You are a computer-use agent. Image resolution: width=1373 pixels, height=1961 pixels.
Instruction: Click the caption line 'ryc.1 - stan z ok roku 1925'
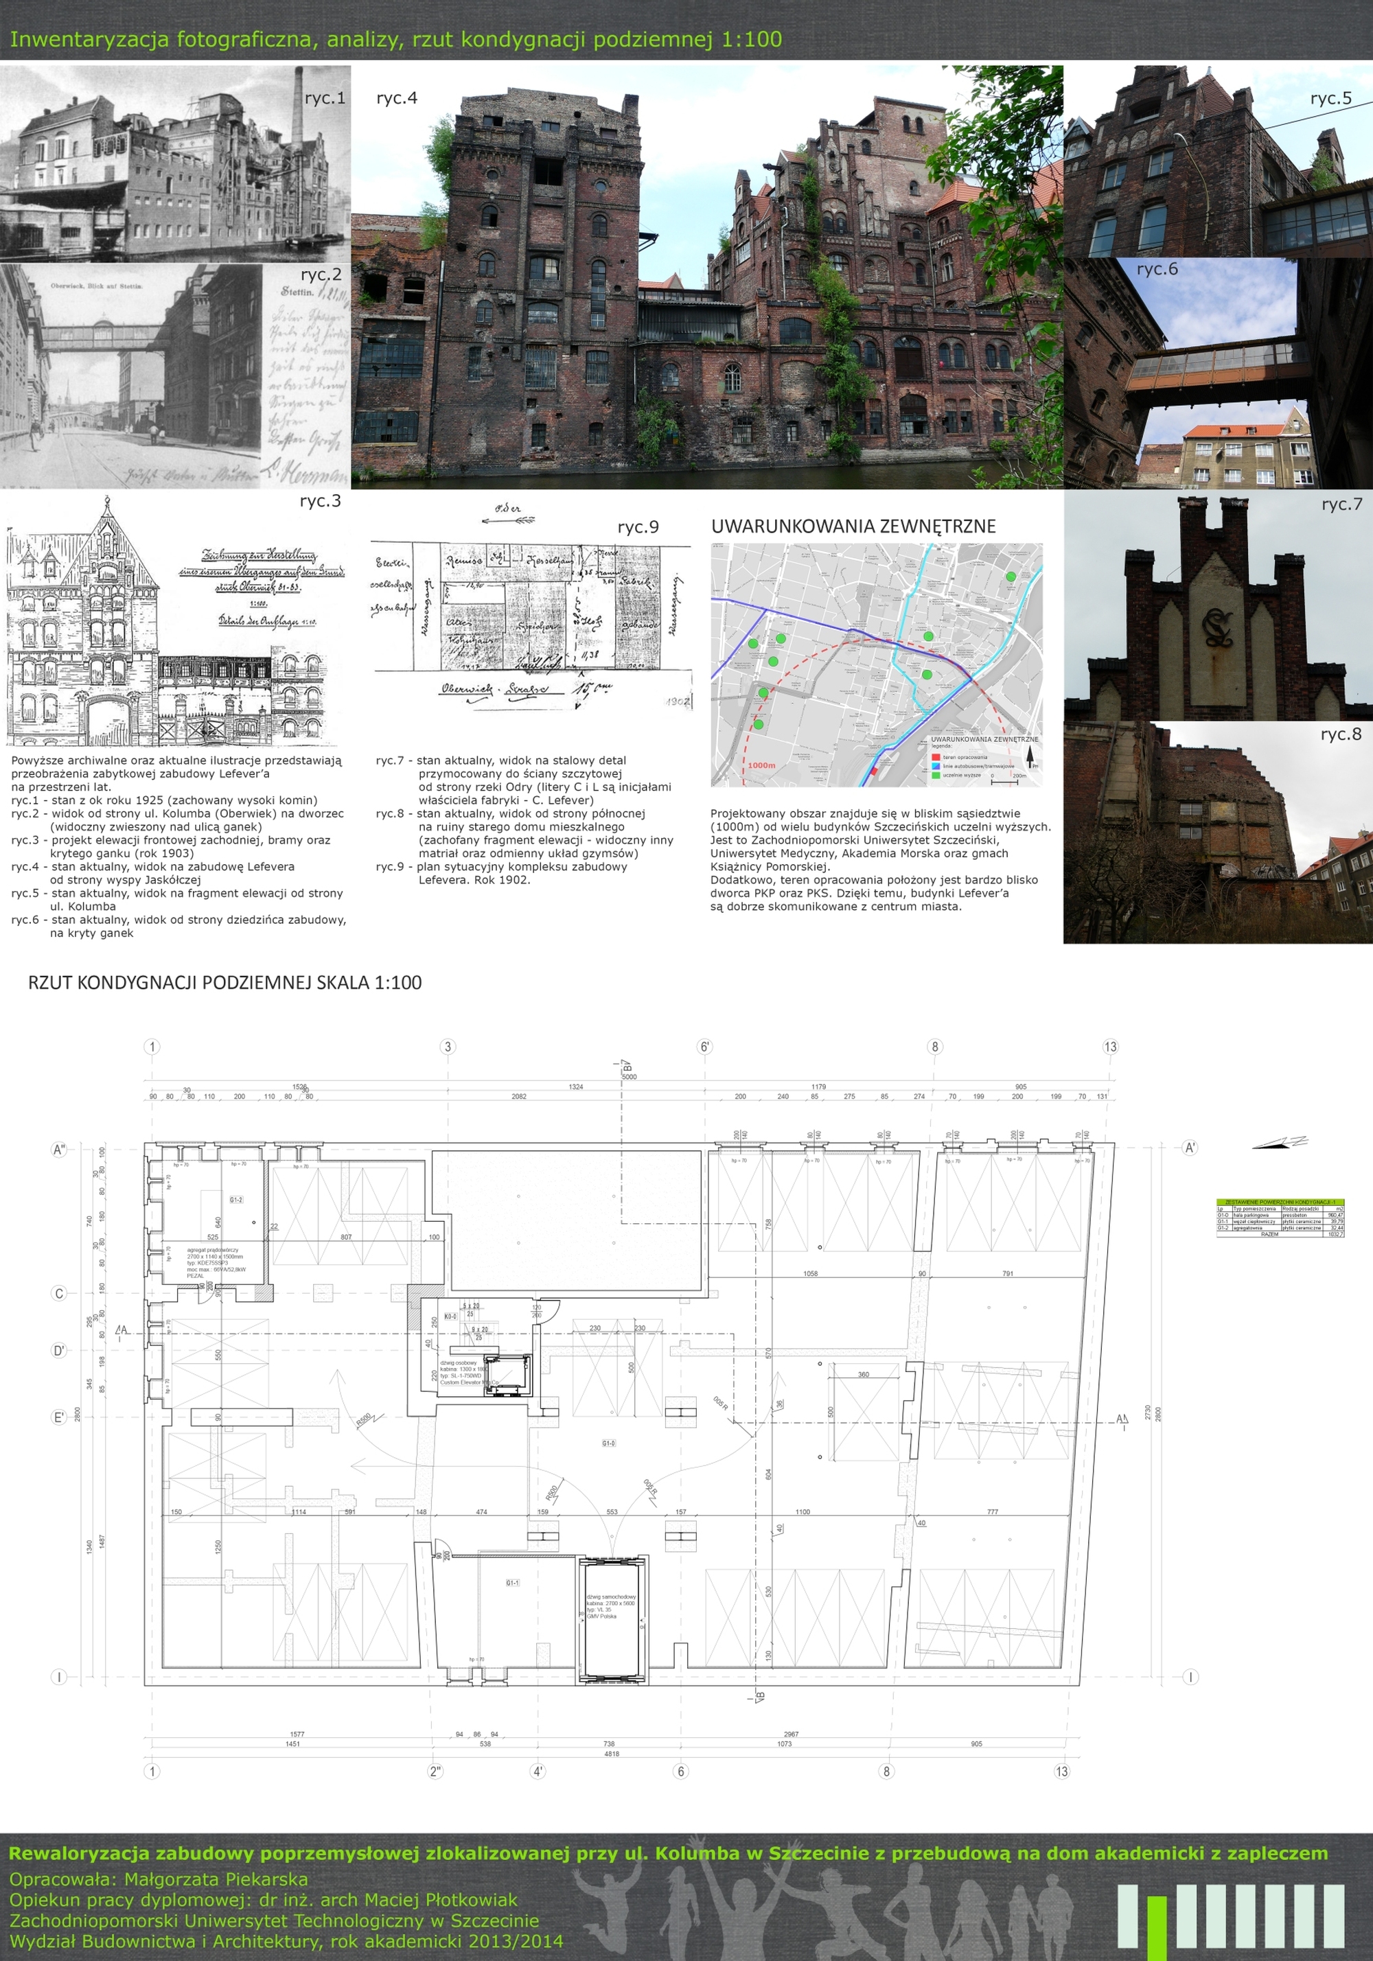[x=164, y=800]
